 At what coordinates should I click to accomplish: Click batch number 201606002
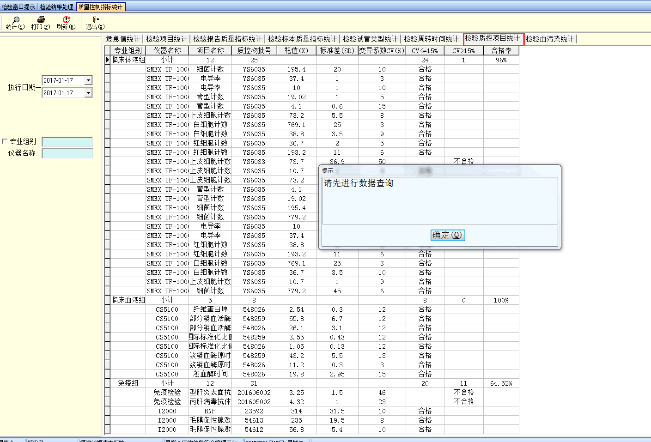[x=254, y=393]
